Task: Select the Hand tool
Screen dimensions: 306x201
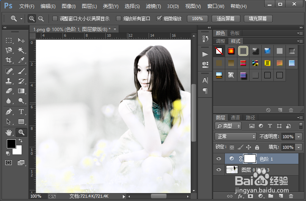Action: tap(9, 132)
